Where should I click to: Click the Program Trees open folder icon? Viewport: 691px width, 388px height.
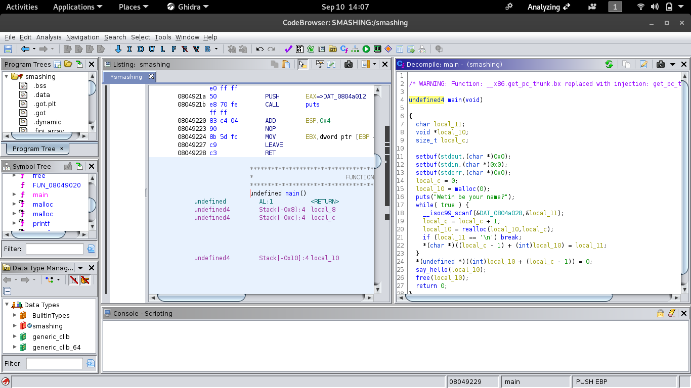click(68, 64)
